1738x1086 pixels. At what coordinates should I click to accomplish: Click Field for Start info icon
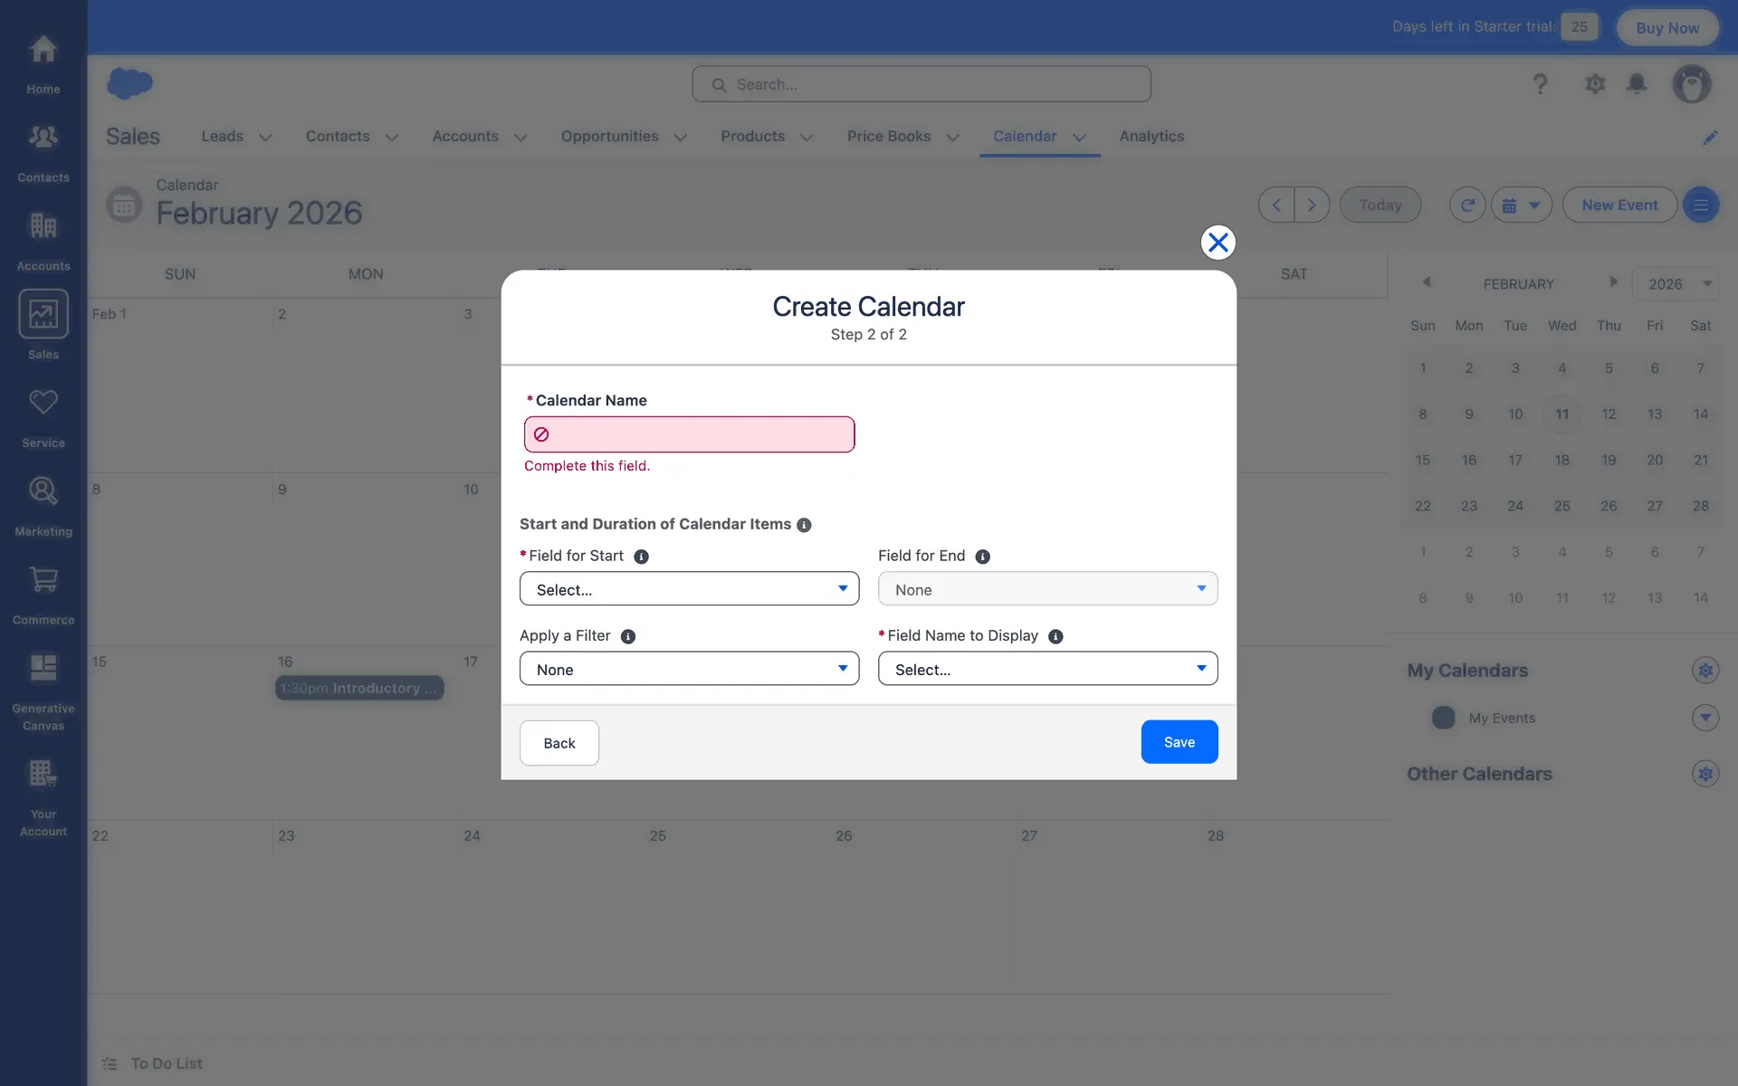(x=641, y=557)
